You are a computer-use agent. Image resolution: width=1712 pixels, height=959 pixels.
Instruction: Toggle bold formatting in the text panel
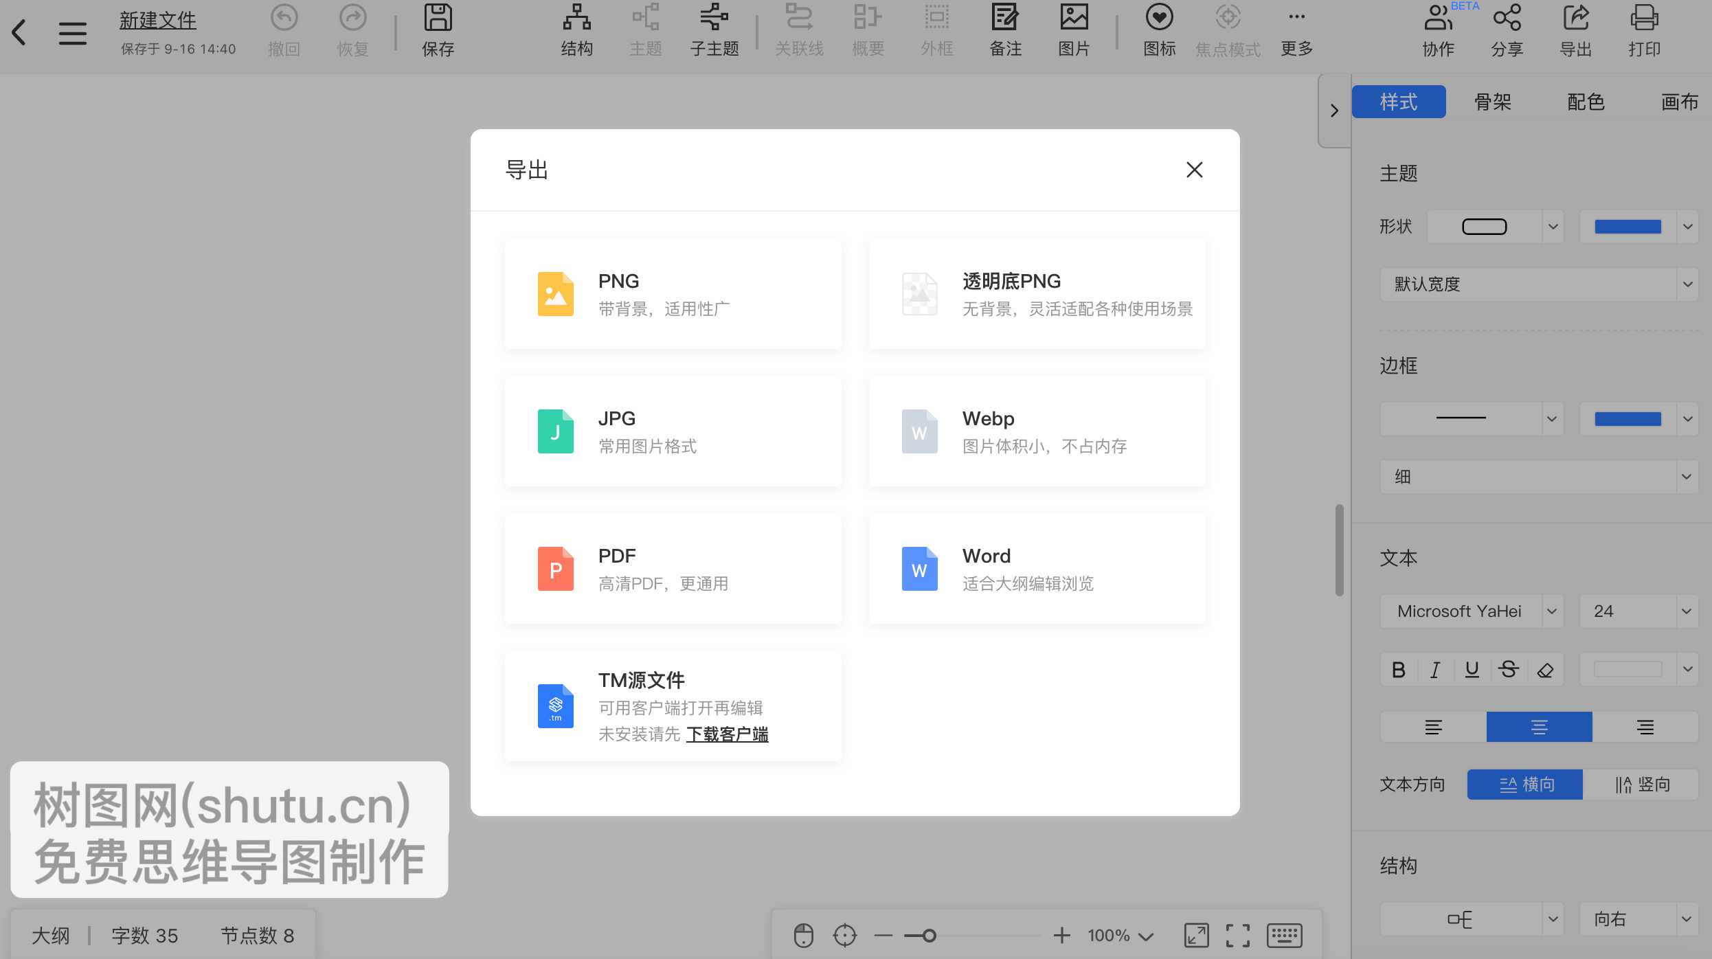[1399, 669]
